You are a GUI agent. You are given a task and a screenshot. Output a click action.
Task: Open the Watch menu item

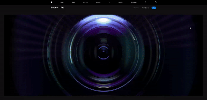click(98, 2)
